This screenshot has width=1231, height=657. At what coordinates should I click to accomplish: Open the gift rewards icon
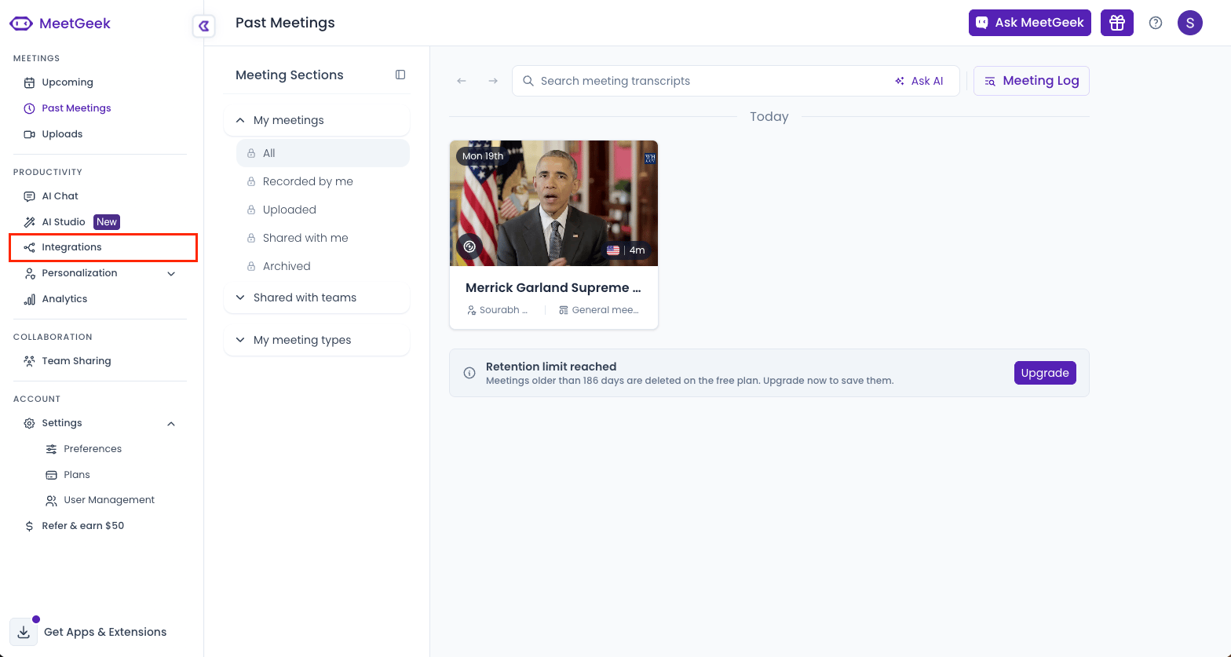(x=1116, y=23)
